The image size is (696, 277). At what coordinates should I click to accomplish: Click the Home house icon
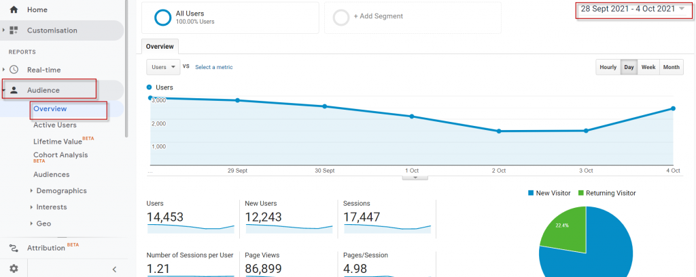tap(14, 10)
